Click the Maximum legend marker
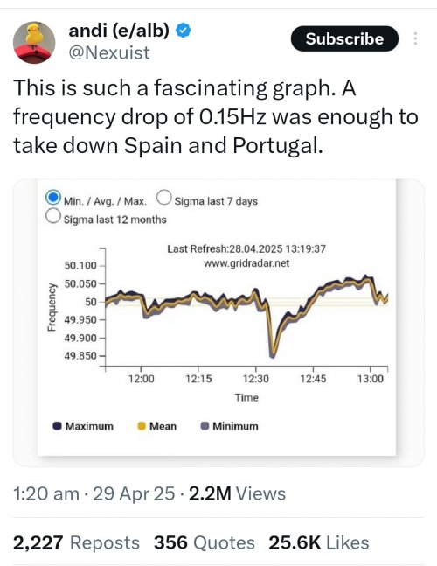Screen dimensions: 437x566 [57, 426]
